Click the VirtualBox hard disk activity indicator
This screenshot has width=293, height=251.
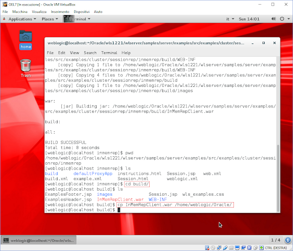coord(207,248)
